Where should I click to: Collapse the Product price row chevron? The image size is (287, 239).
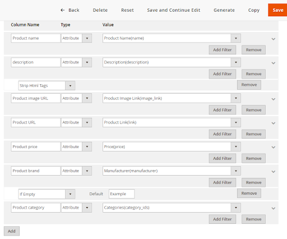274,148
